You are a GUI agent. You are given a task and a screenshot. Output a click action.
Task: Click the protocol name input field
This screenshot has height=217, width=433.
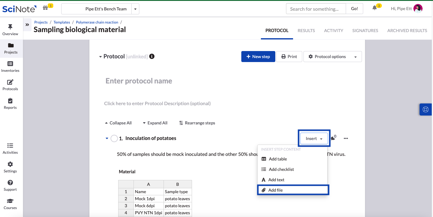[138, 81]
